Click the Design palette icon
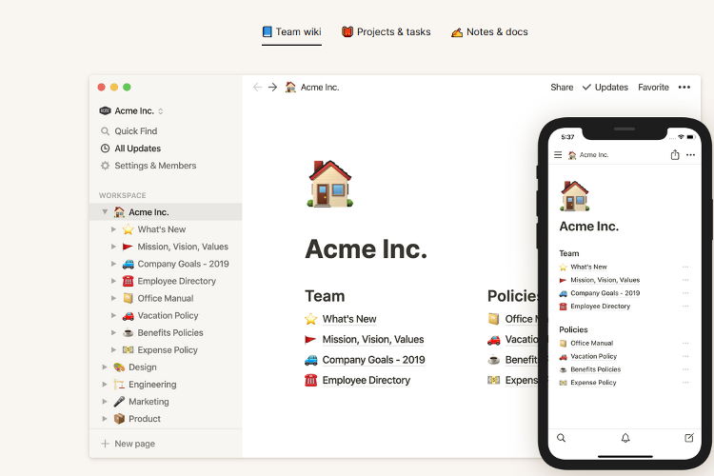Viewport: 714px width, 476px height. (119, 367)
